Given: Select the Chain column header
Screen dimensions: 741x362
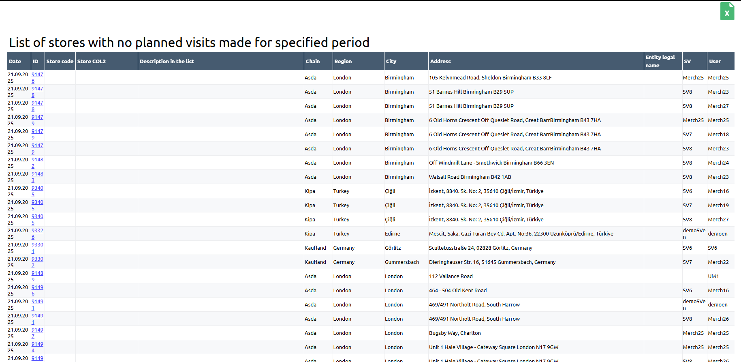Looking at the screenshot, I should coord(312,62).
